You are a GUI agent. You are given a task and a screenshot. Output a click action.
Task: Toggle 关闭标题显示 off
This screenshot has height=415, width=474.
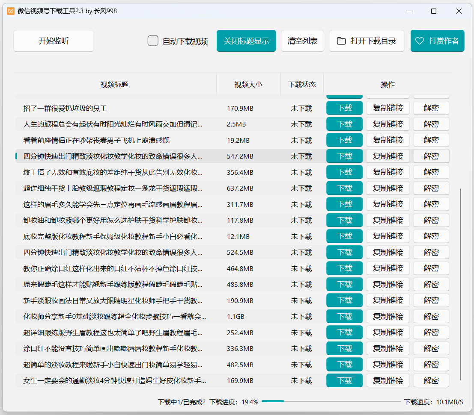[246, 41]
